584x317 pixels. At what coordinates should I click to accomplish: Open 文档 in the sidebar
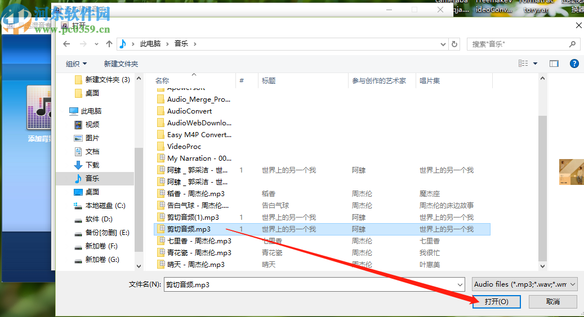click(x=87, y=152)
